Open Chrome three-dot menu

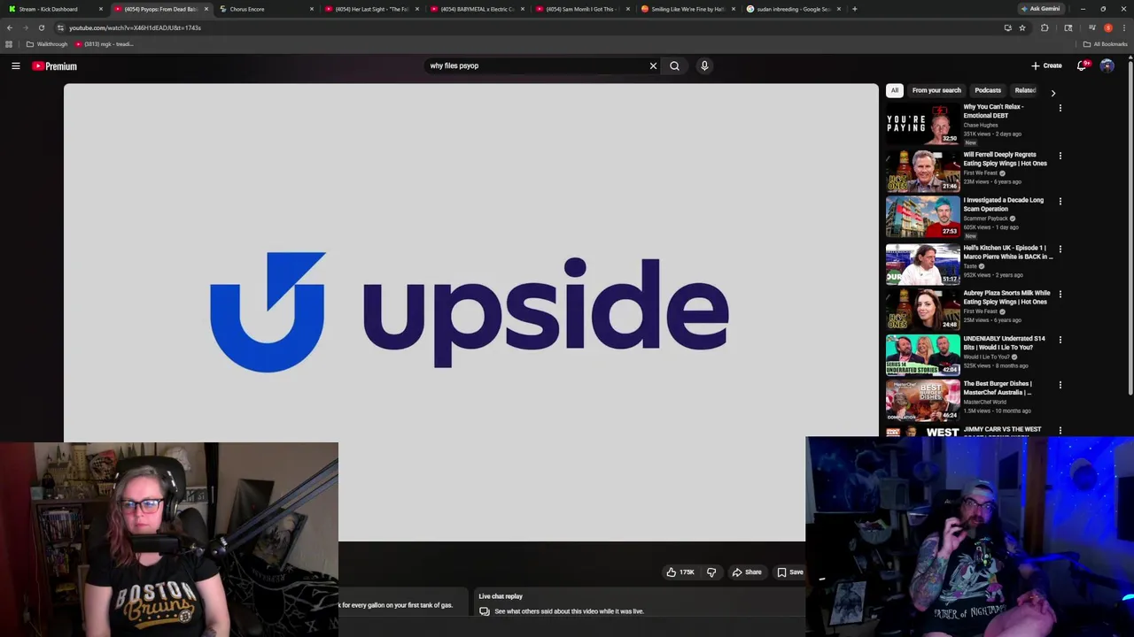point(1123,27)
